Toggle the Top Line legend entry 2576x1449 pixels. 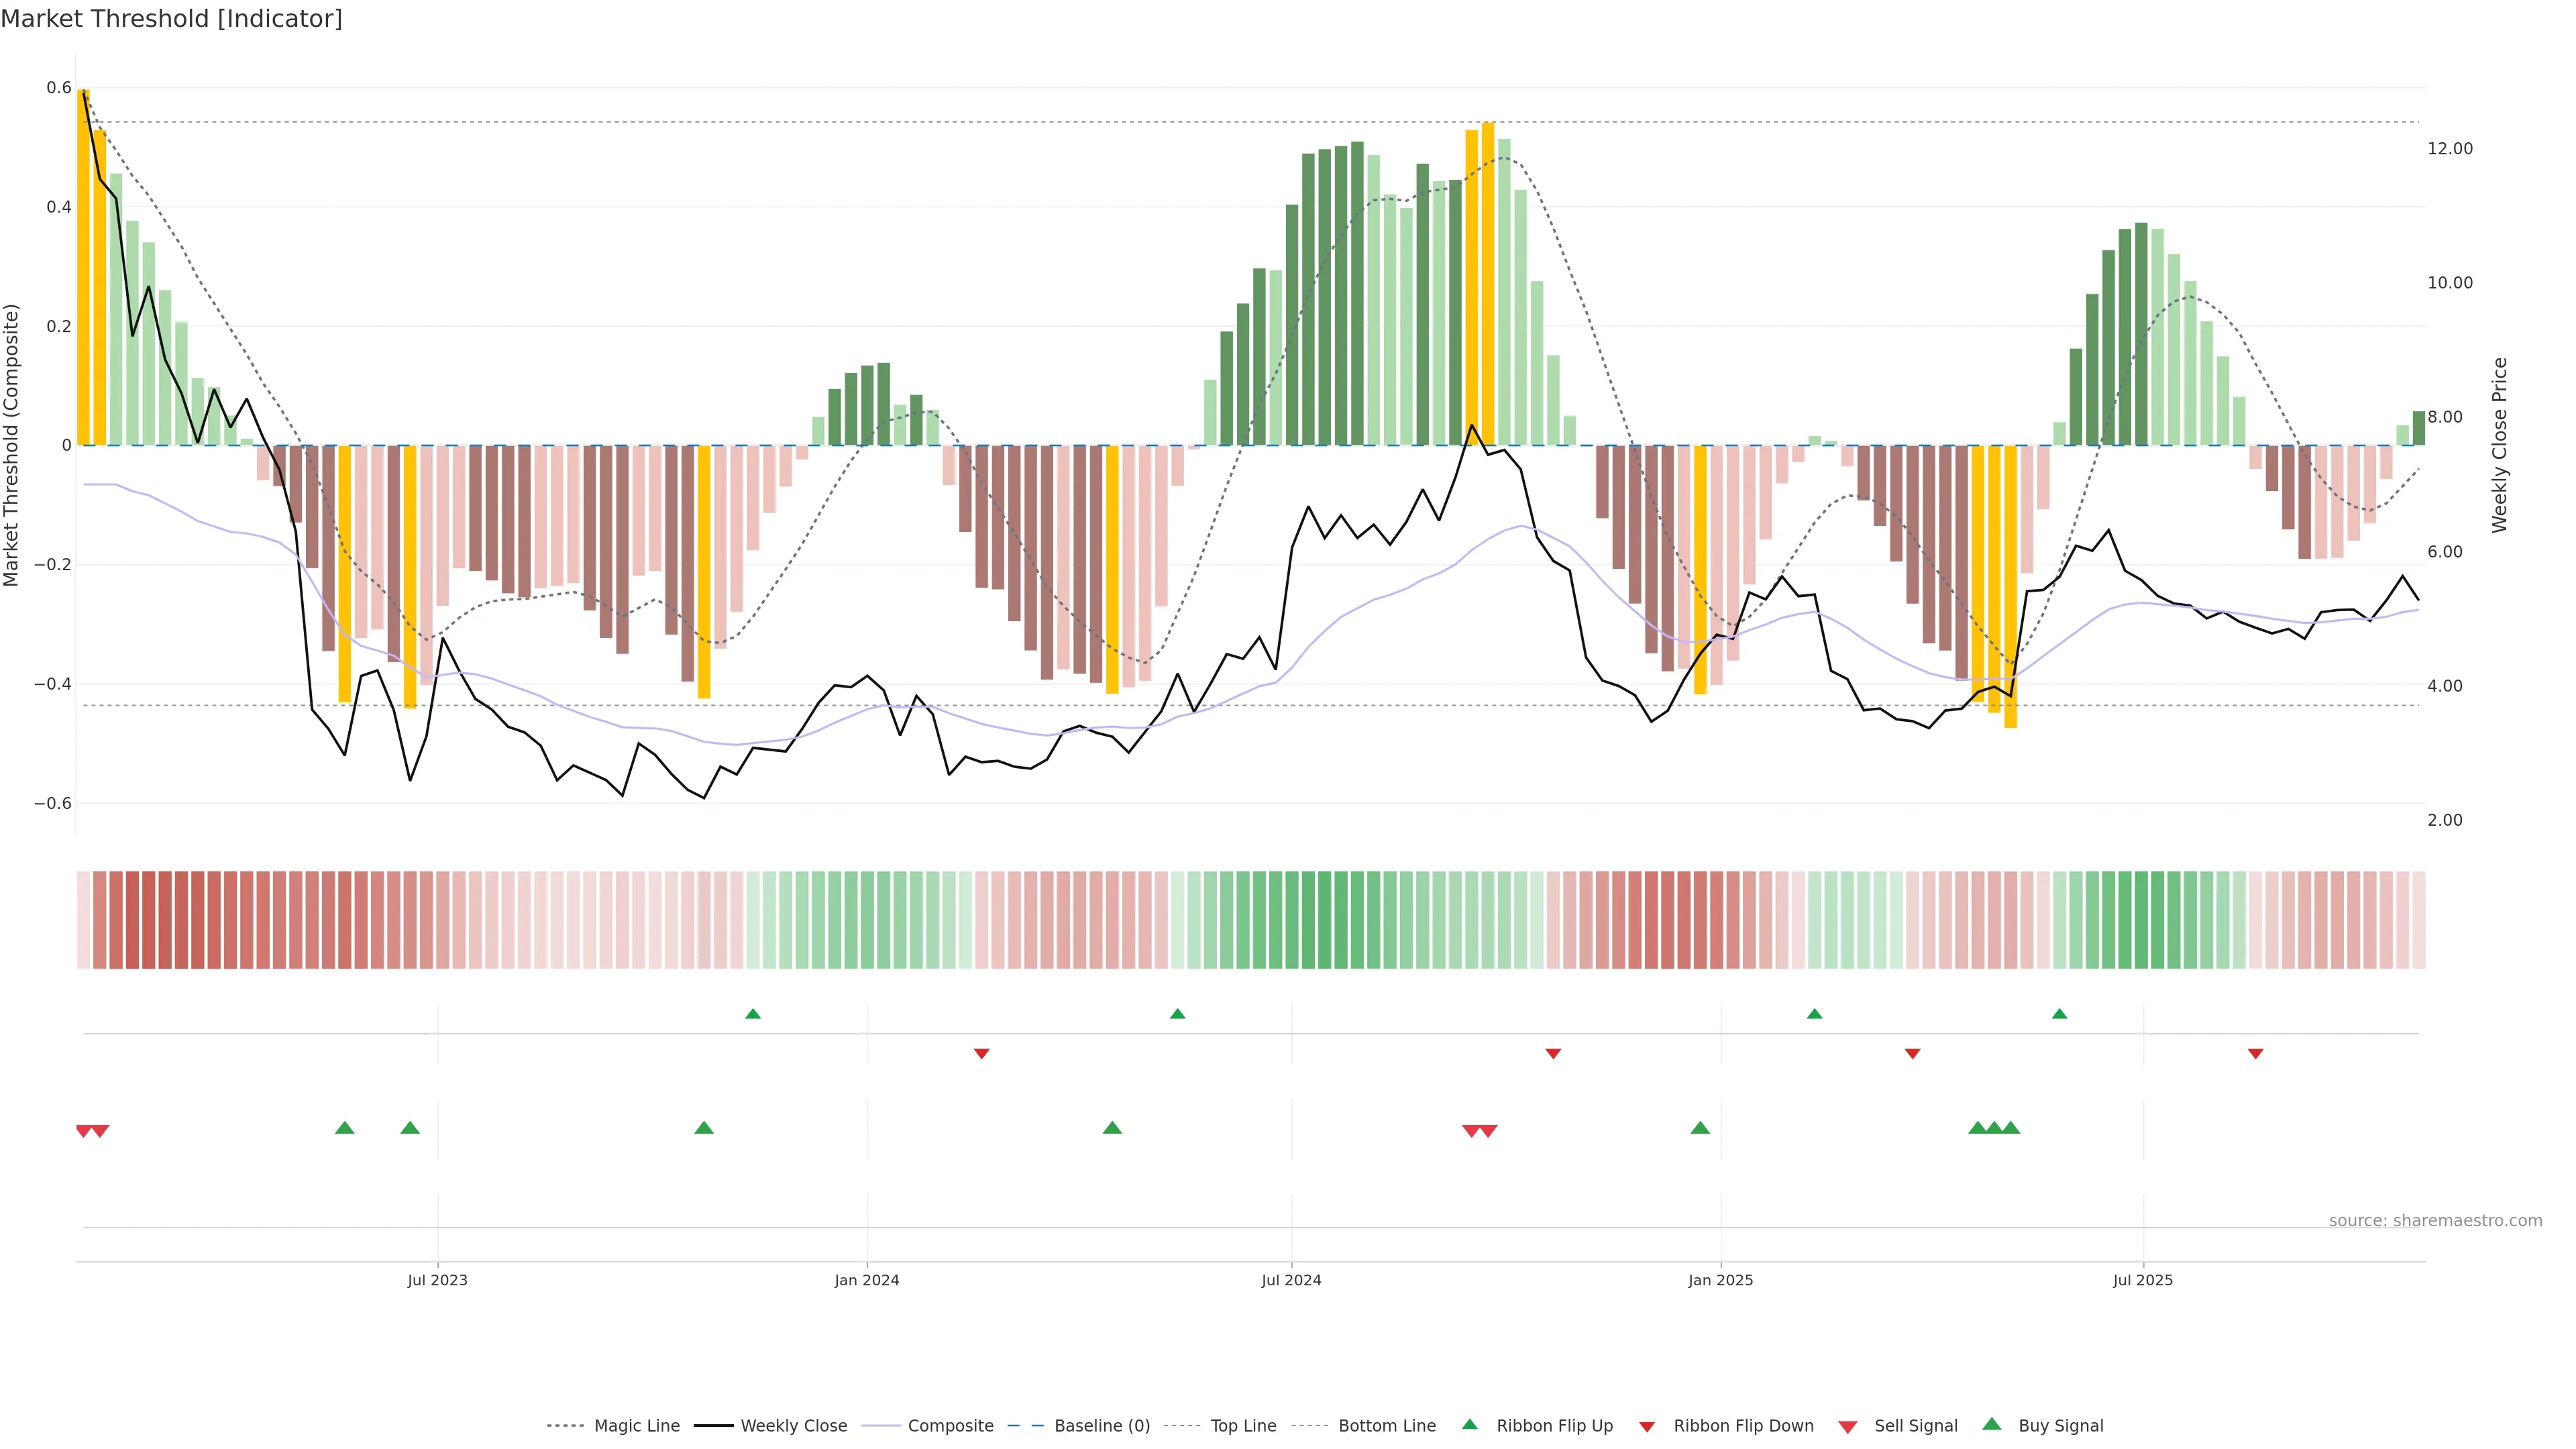coord(1243,1426)
